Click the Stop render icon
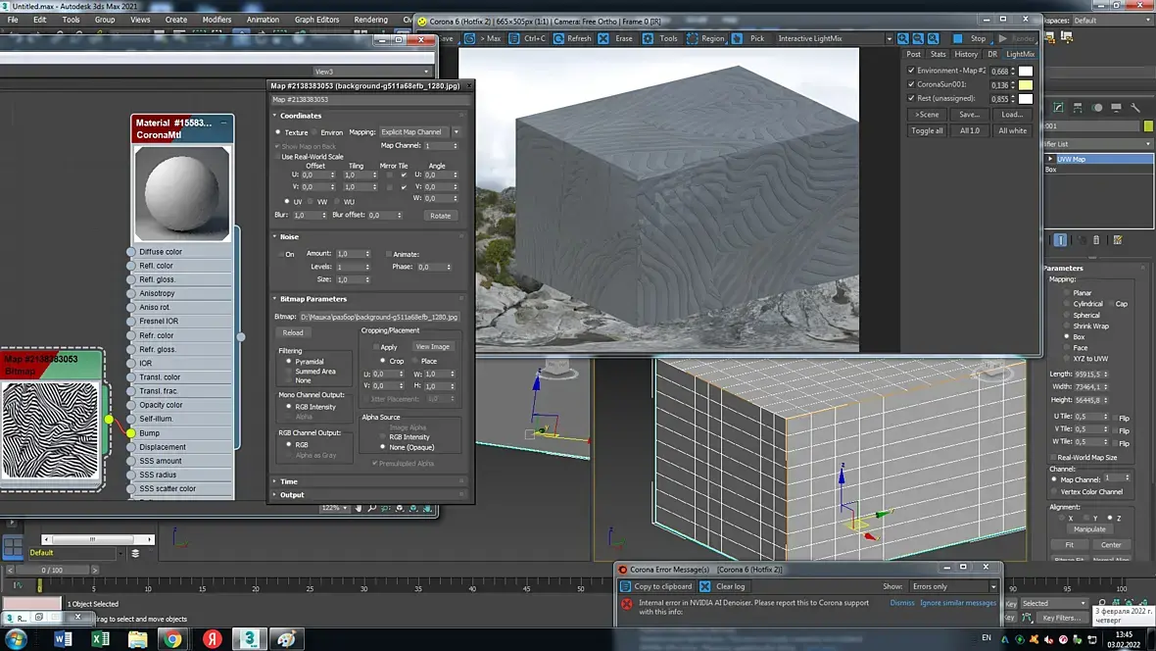The width and height of the screenshot is (1156, 651). 958,38
